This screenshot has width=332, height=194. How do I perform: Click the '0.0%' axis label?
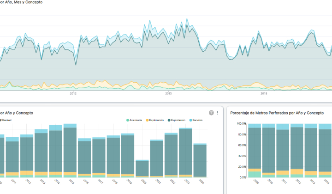(x=243, y=177)
